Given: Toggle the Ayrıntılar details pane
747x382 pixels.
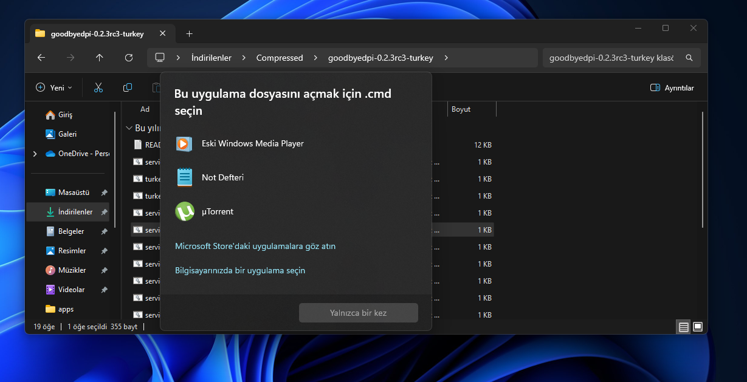Looking at the screenshot, I should pos(672,87).
